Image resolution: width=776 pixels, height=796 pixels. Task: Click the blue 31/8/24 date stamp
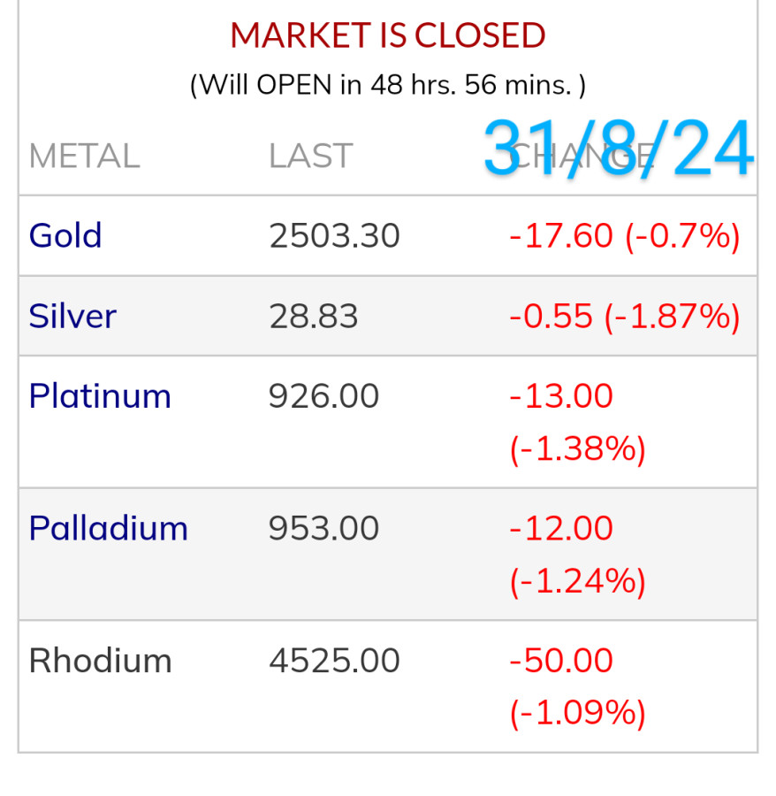pos(618,148)
